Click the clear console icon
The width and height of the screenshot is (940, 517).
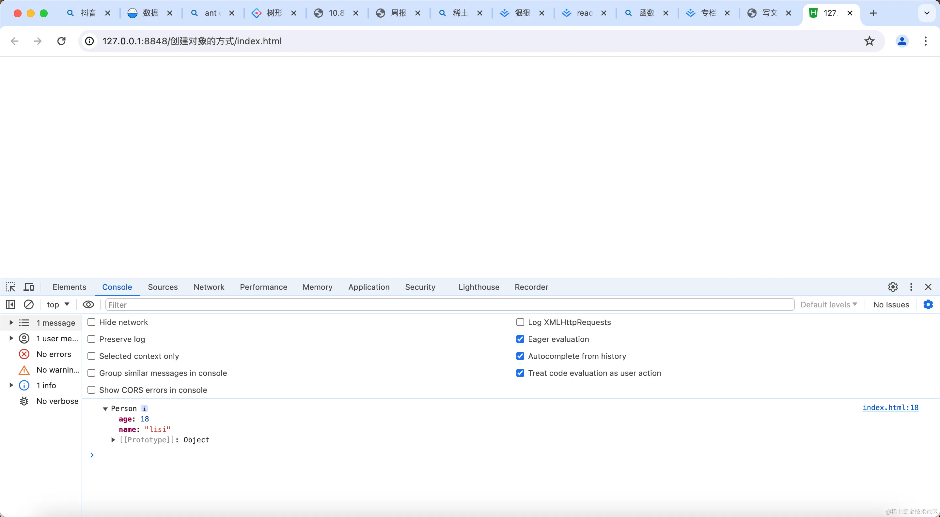[28, 304]
